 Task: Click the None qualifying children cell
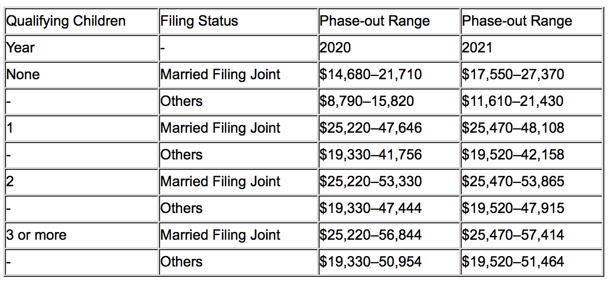coord(81,74)
